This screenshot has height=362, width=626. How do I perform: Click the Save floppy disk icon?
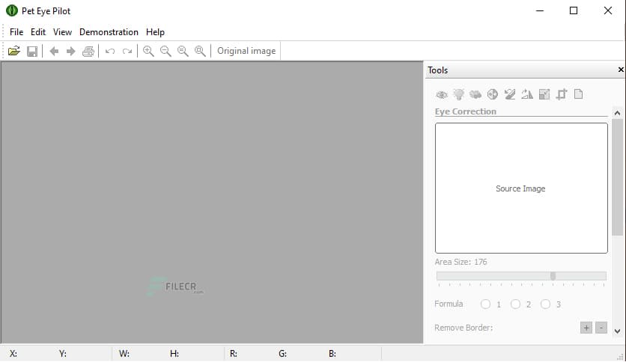point(32,51)
